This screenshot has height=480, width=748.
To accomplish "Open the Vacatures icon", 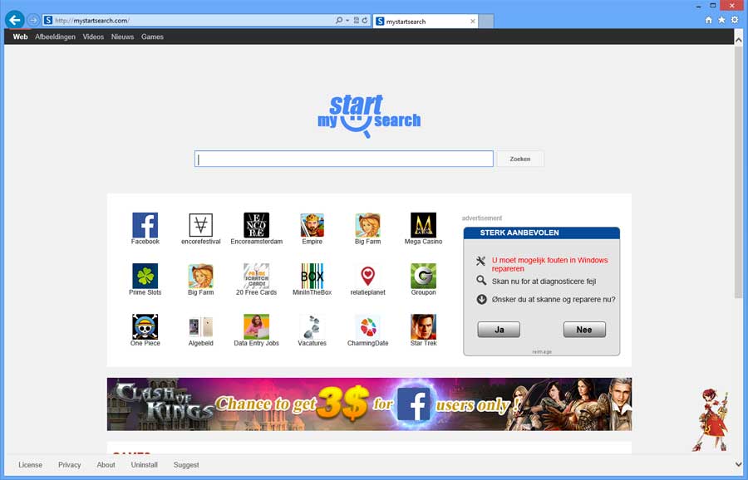I will (312, 326).
